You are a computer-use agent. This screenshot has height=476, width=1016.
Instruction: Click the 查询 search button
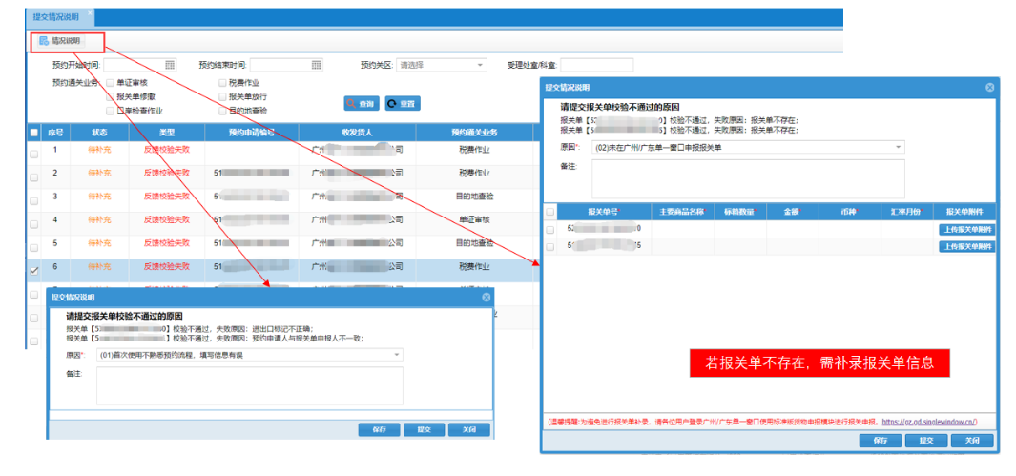[361, 103]
